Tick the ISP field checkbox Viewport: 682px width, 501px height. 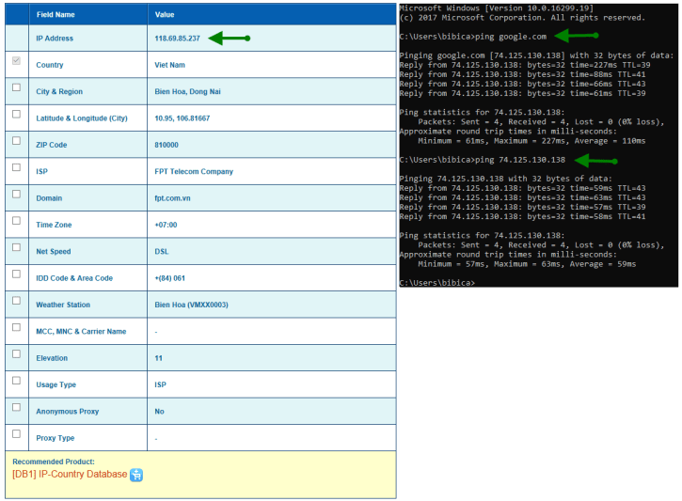15,167
